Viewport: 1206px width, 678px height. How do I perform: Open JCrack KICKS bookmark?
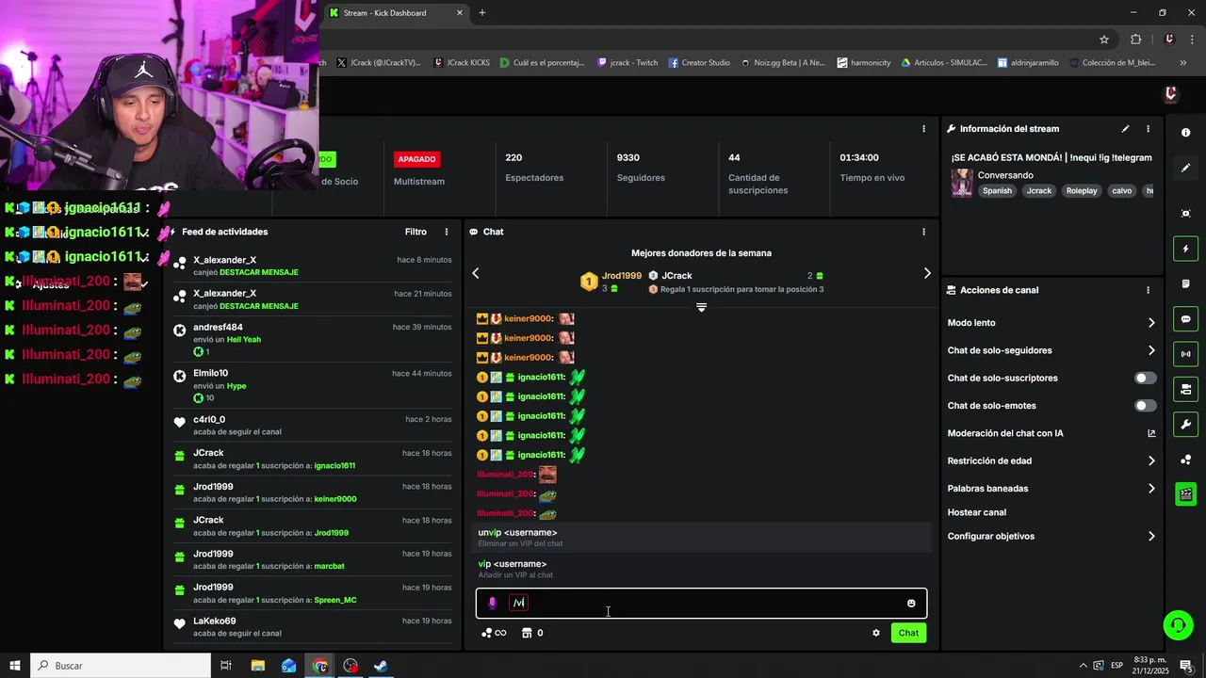point(462,63)
